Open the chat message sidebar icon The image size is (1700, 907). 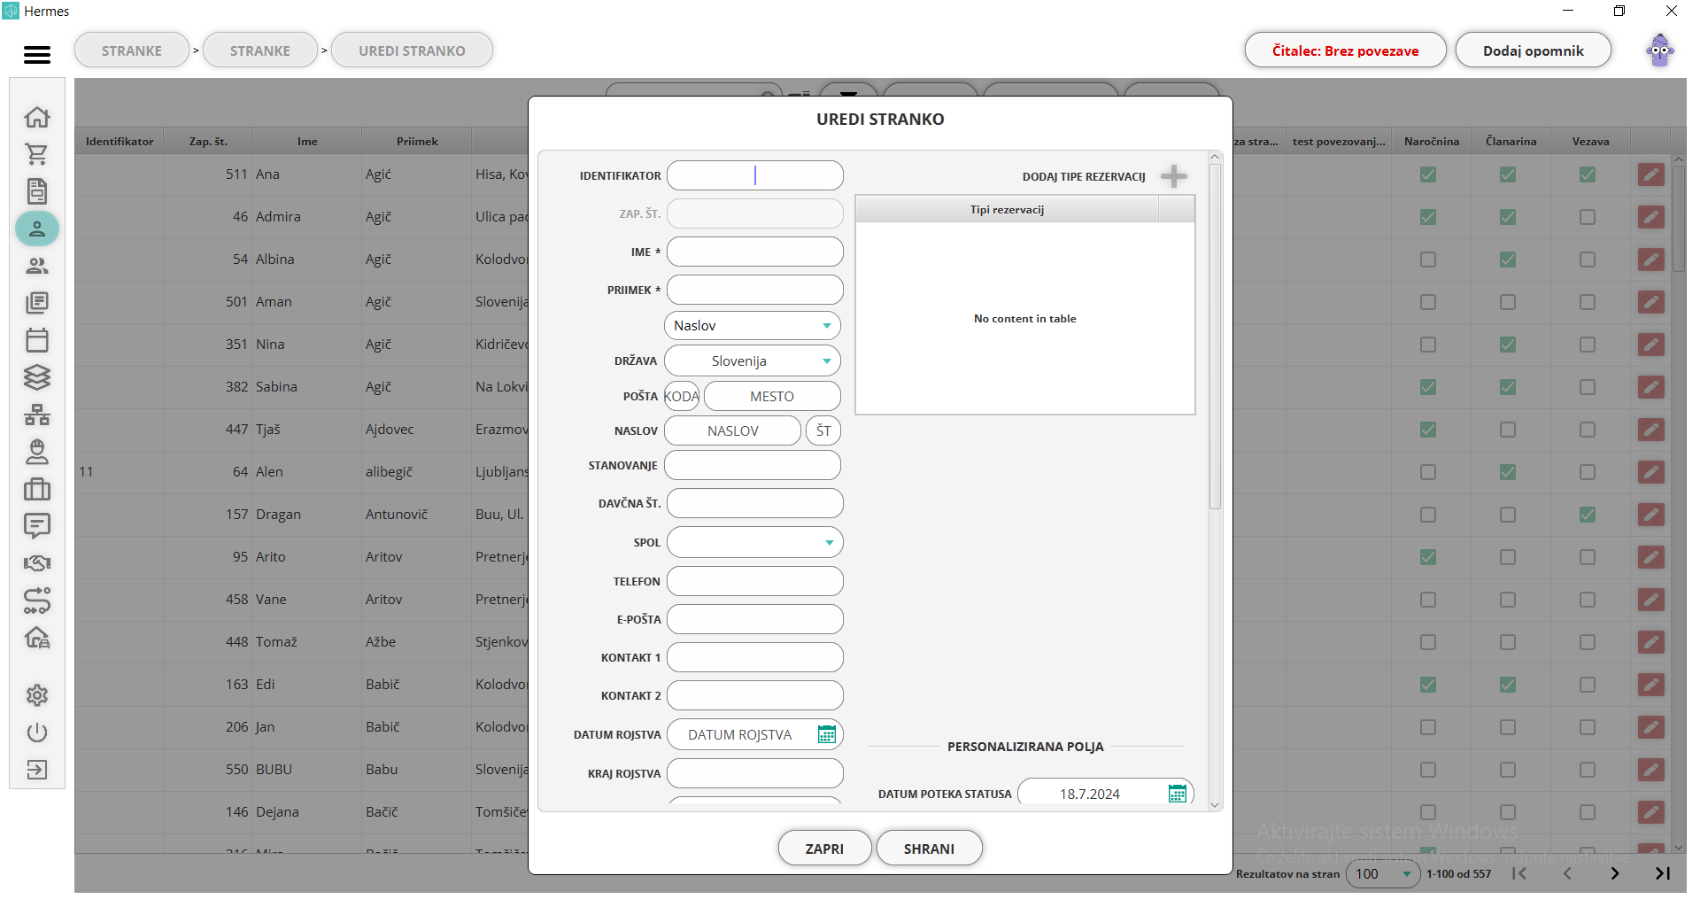click(x=37, y=526)
